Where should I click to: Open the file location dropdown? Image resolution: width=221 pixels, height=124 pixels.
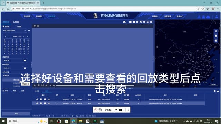pyautogui.click(x=16, y=76)
